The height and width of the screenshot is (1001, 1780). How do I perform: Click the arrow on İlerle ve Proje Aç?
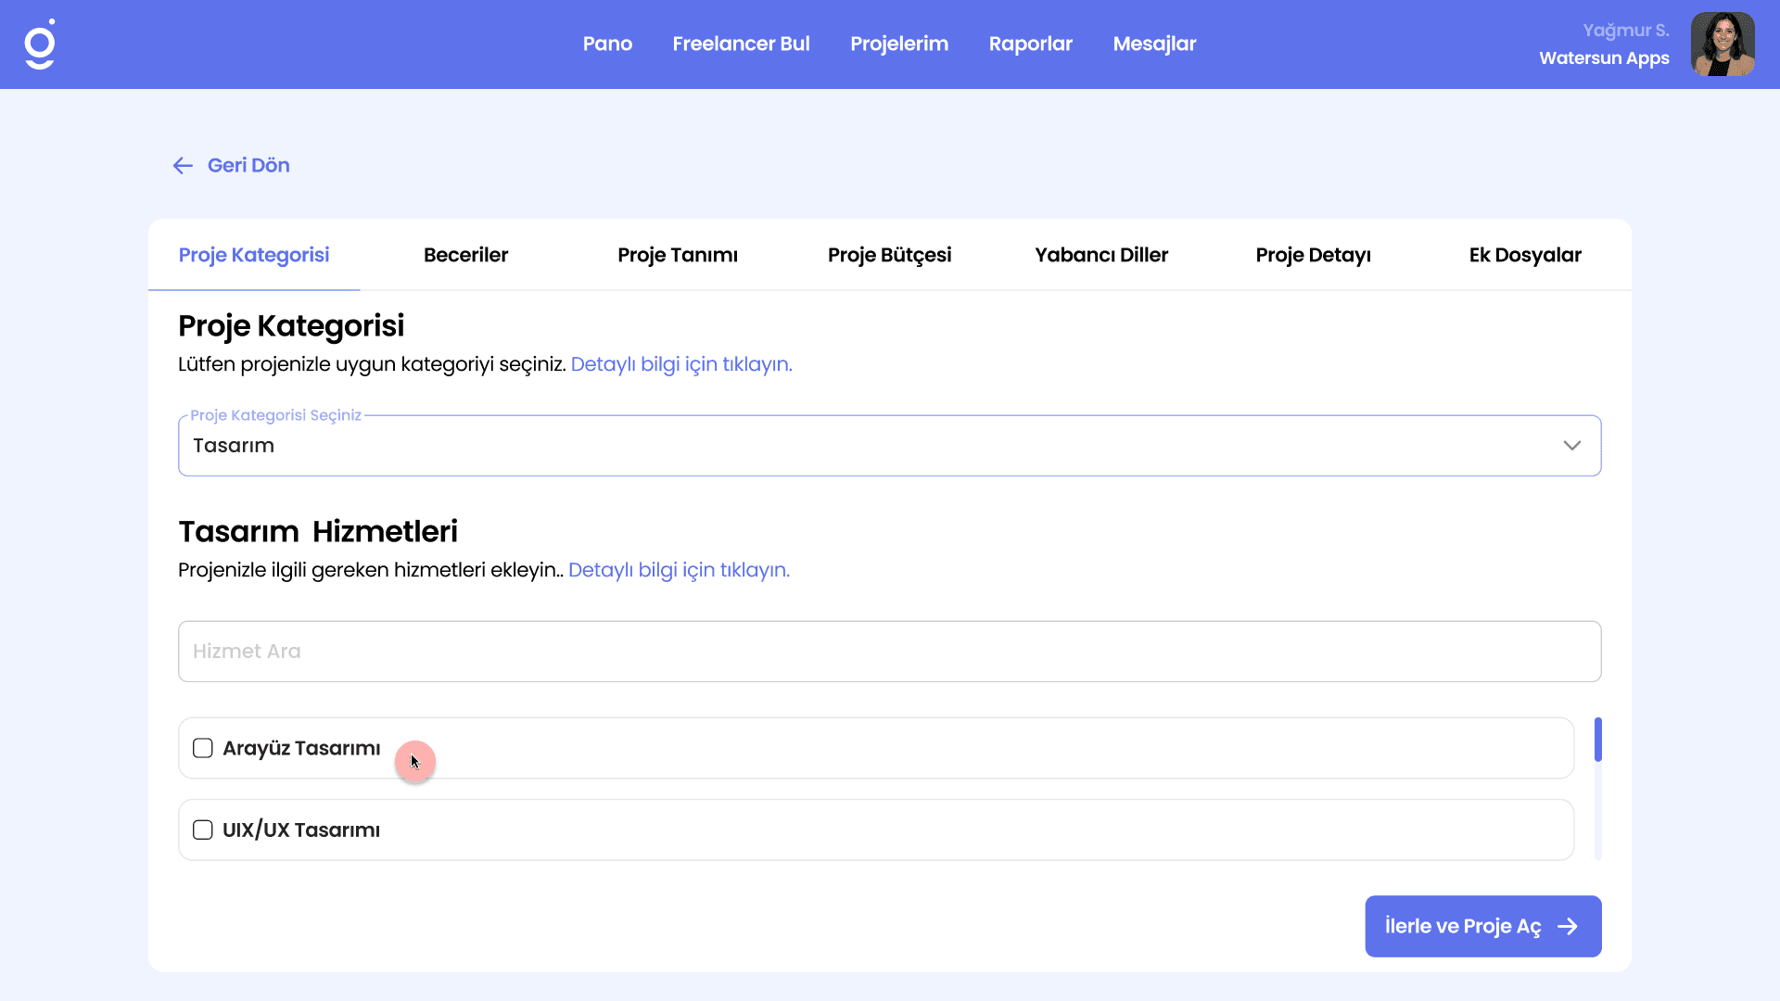[x=1568, y=927]
